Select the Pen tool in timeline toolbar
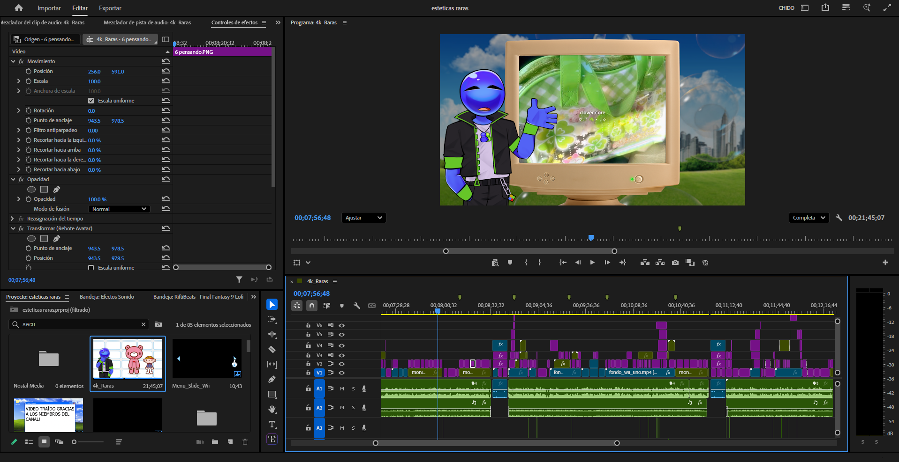Image resolution: width=899 pixels, height=462 pixels. click(272, 379)
